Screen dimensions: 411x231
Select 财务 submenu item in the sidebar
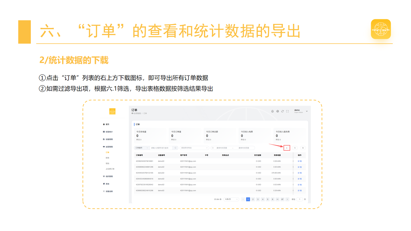click(107, 158)
